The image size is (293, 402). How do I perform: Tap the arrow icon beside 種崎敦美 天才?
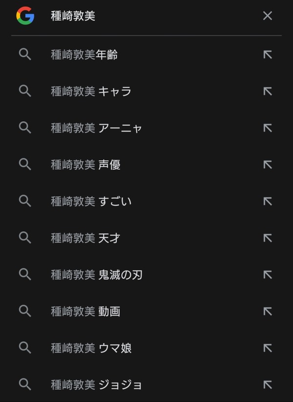[268, 238]
